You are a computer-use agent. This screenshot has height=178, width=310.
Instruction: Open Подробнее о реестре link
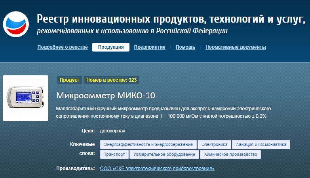[63, 47]
